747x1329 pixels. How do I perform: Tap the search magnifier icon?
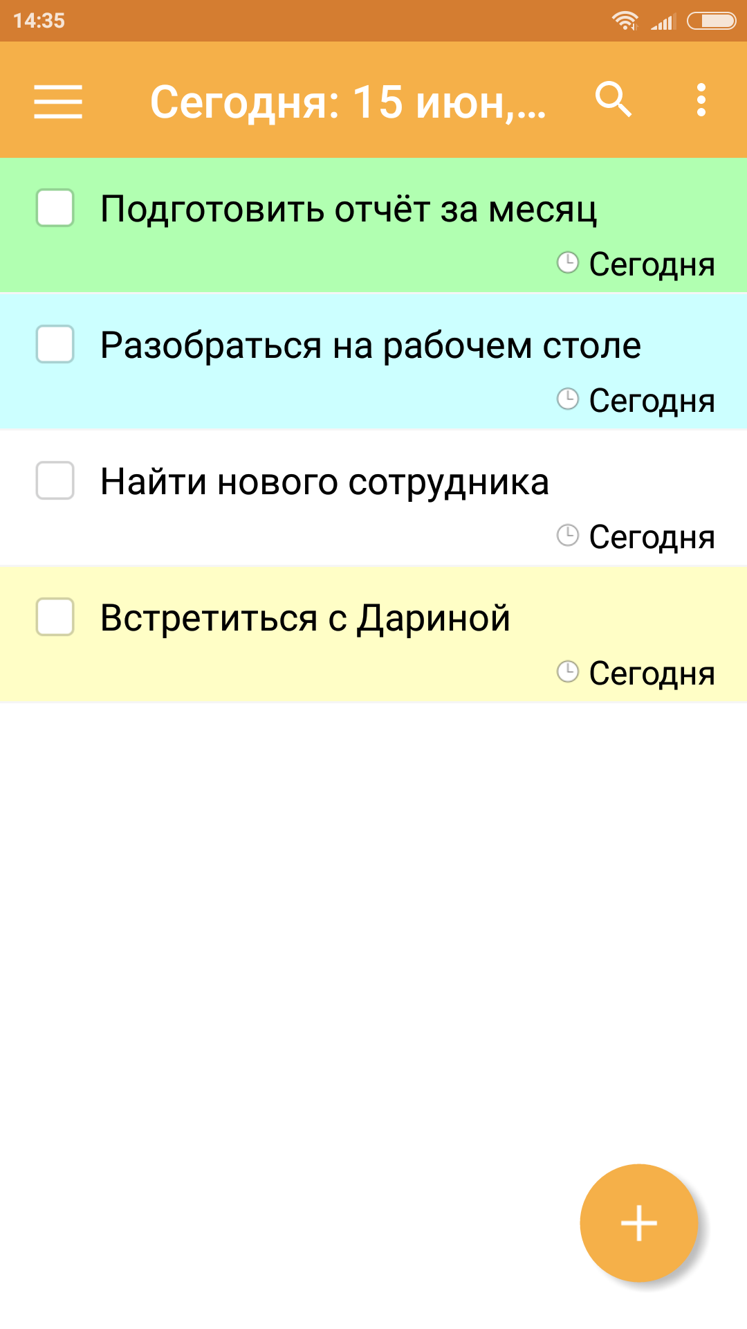point(614,100)
